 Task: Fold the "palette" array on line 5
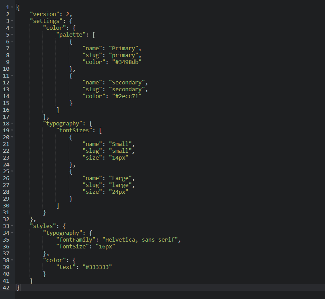(12, 35)
